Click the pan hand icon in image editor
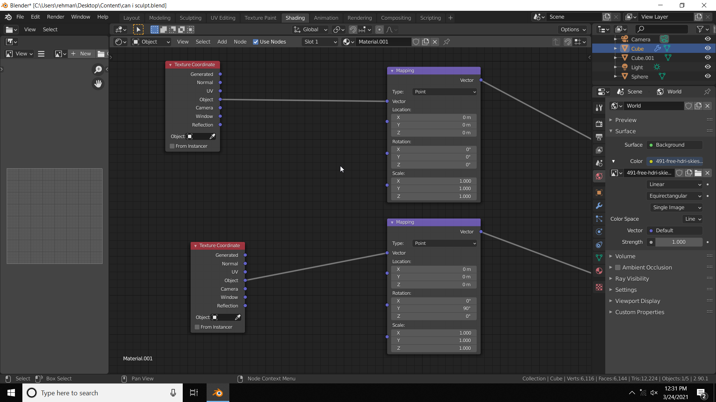Screen dimensions: 716x402 pos(98,84)
